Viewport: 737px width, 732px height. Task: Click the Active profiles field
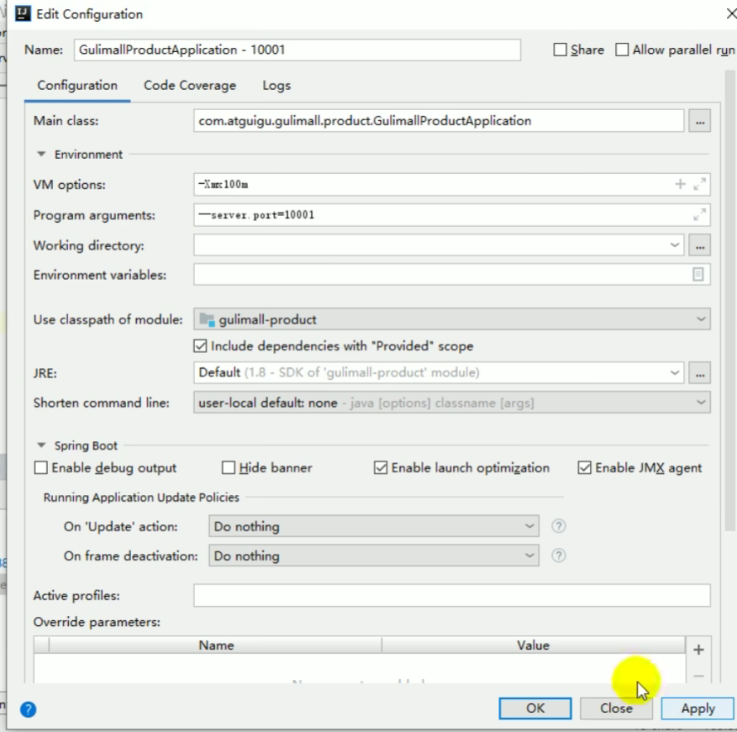tap(451, 596)
